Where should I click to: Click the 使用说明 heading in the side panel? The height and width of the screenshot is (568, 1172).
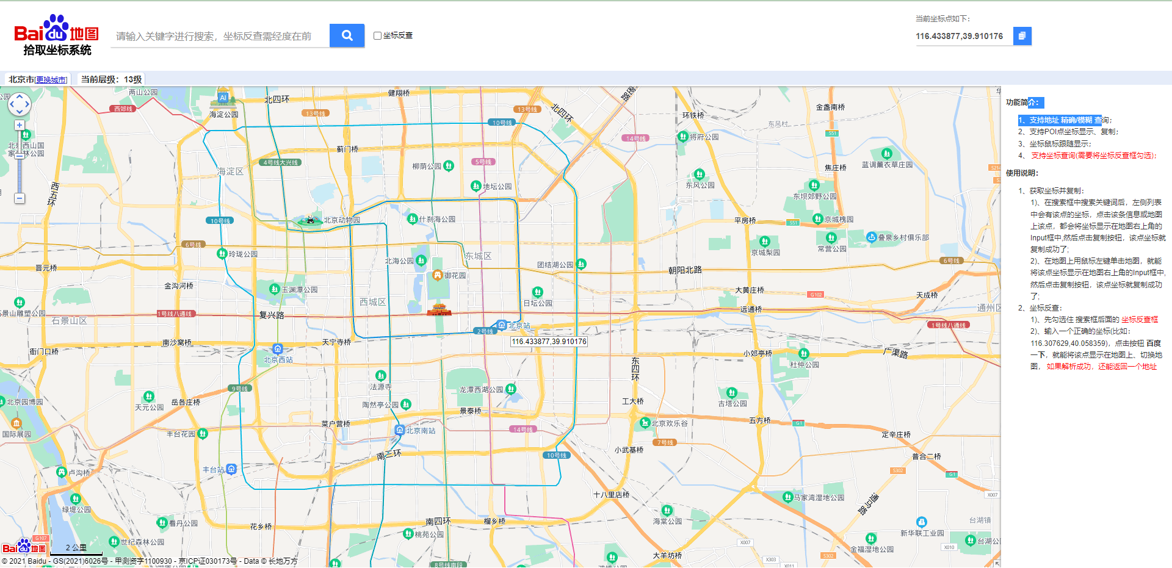[1022, 173]
